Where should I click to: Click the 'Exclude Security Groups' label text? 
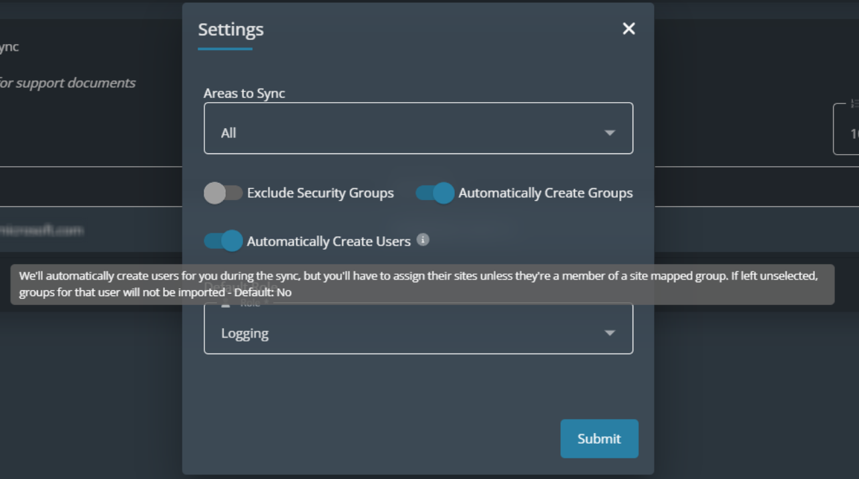click(321, 193)
